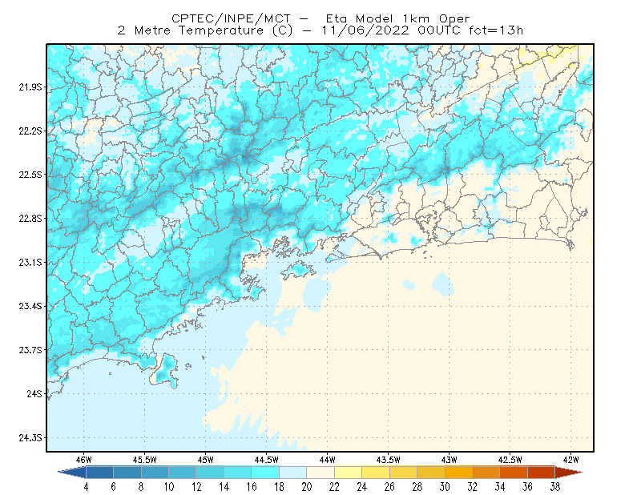
Task: Click the 4 to 6 darkest blue swatch
Action: (99, 473)
